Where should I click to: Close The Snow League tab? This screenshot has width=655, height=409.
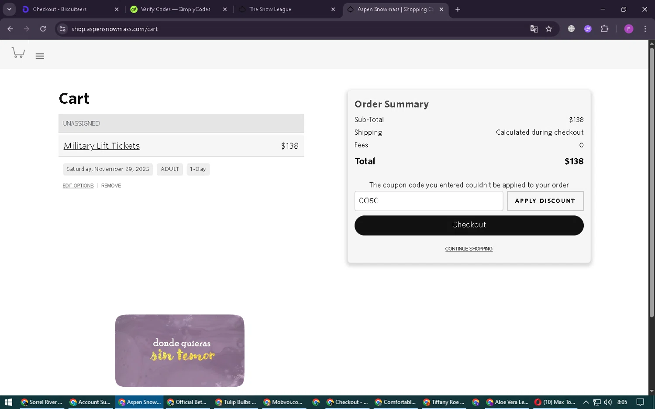pos(333,9)
